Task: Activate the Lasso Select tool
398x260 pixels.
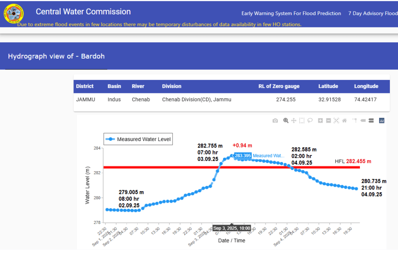Action: tap(310, 121)
